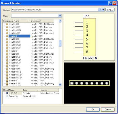The width and height of the screenshot is (118, 114).
Task: Sort models by the Type column header
Action: pyautogui.click(x=31, y=90)
